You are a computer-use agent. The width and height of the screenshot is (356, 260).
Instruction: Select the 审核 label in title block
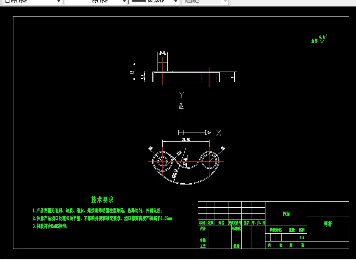tap(203, 240)
